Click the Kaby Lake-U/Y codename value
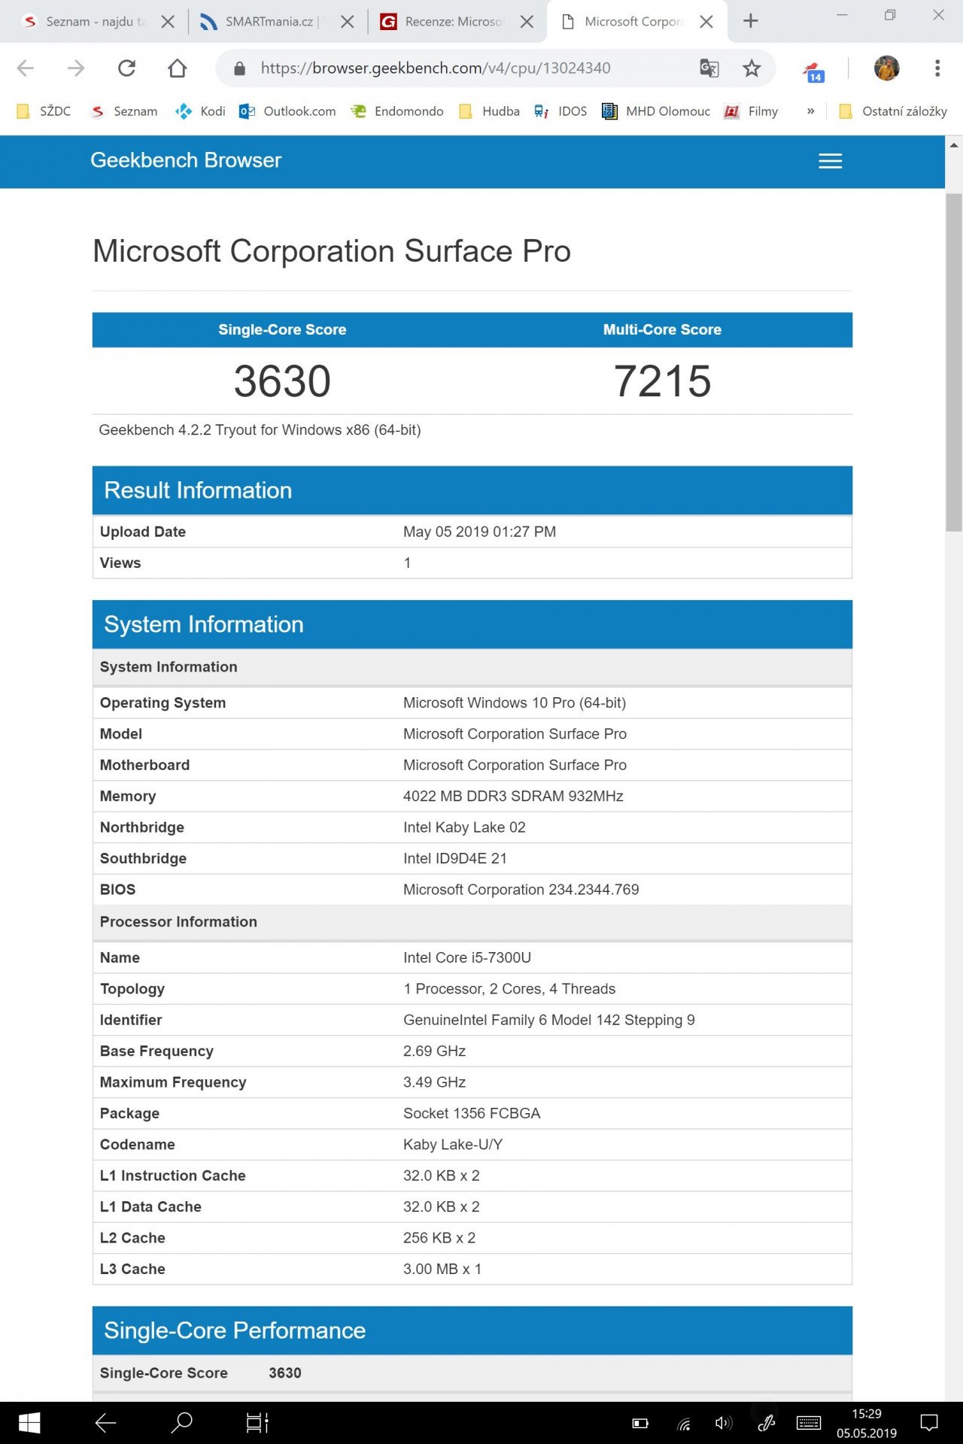Screen dimensions: 963x1444 coord(453,1145)
